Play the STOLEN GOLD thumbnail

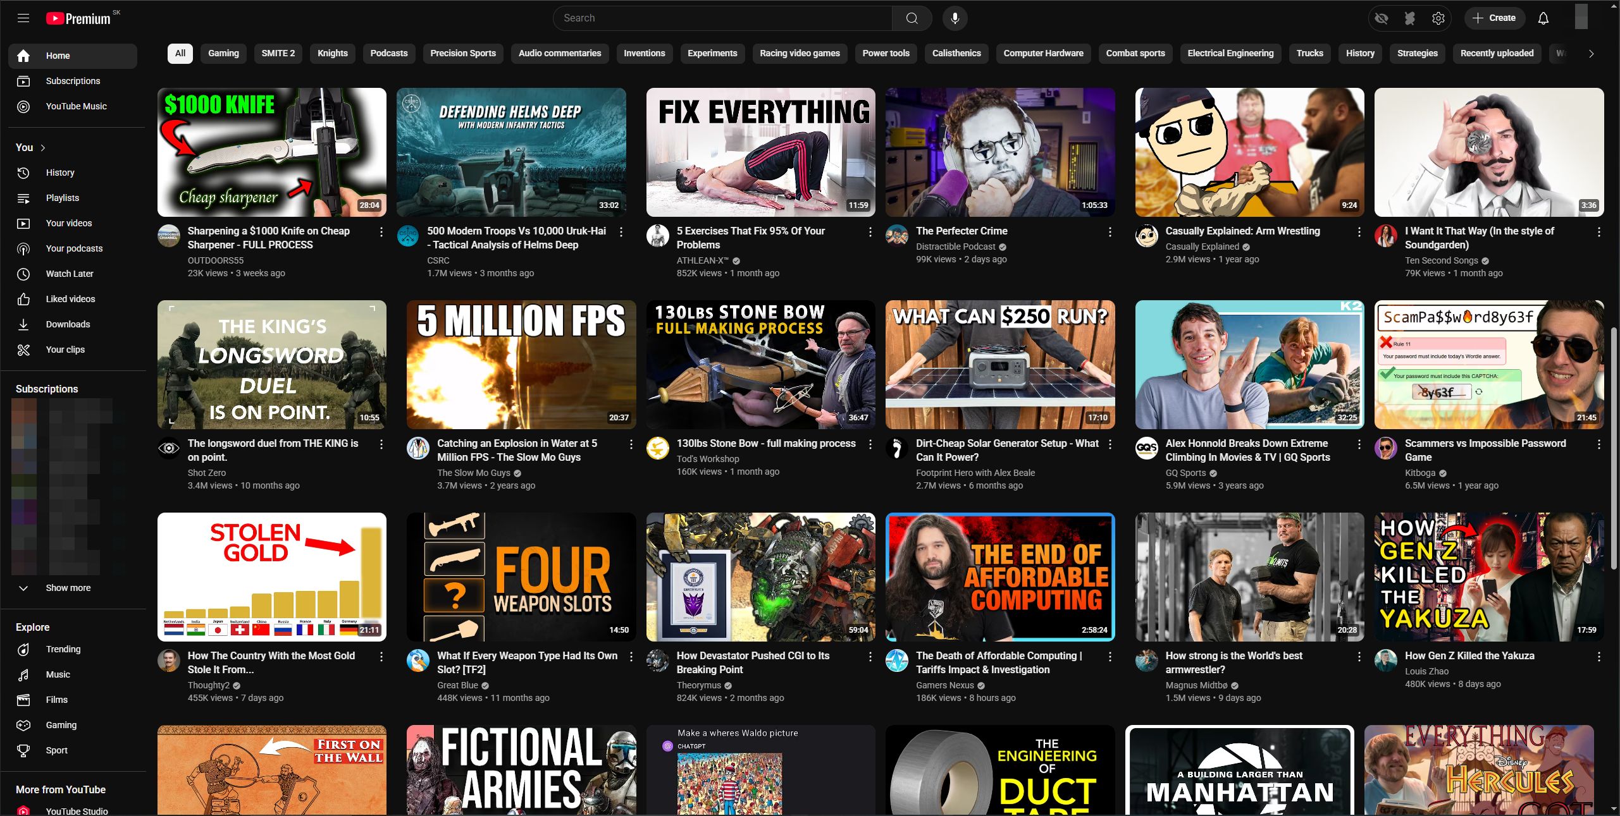pyautogui.click(x=272, y=577)
